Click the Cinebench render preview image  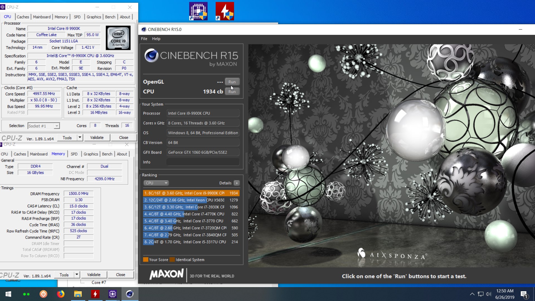click(x=391, y=156)
